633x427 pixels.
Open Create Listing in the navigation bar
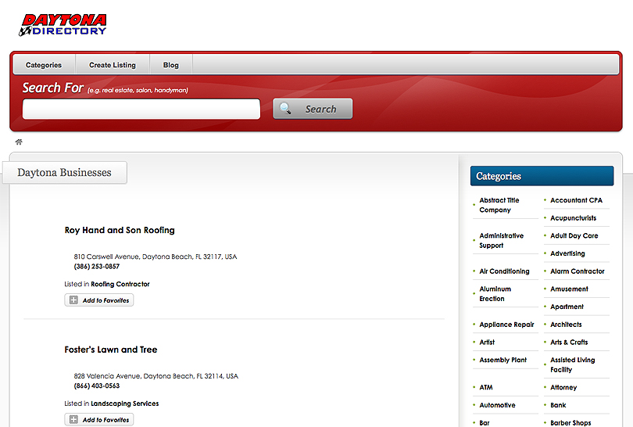(x=112, y=65)
